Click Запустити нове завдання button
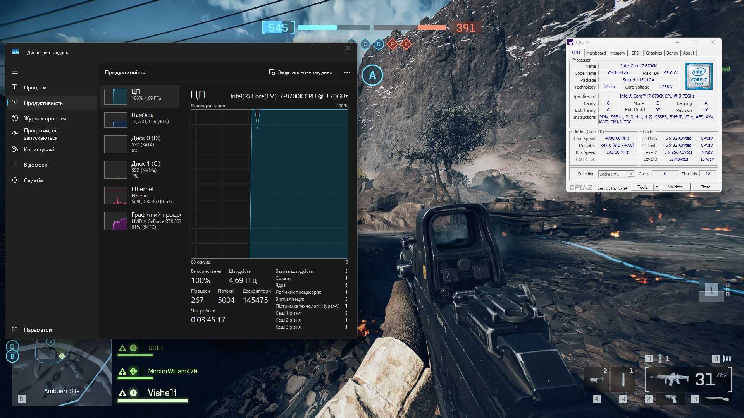 (300, 72)
